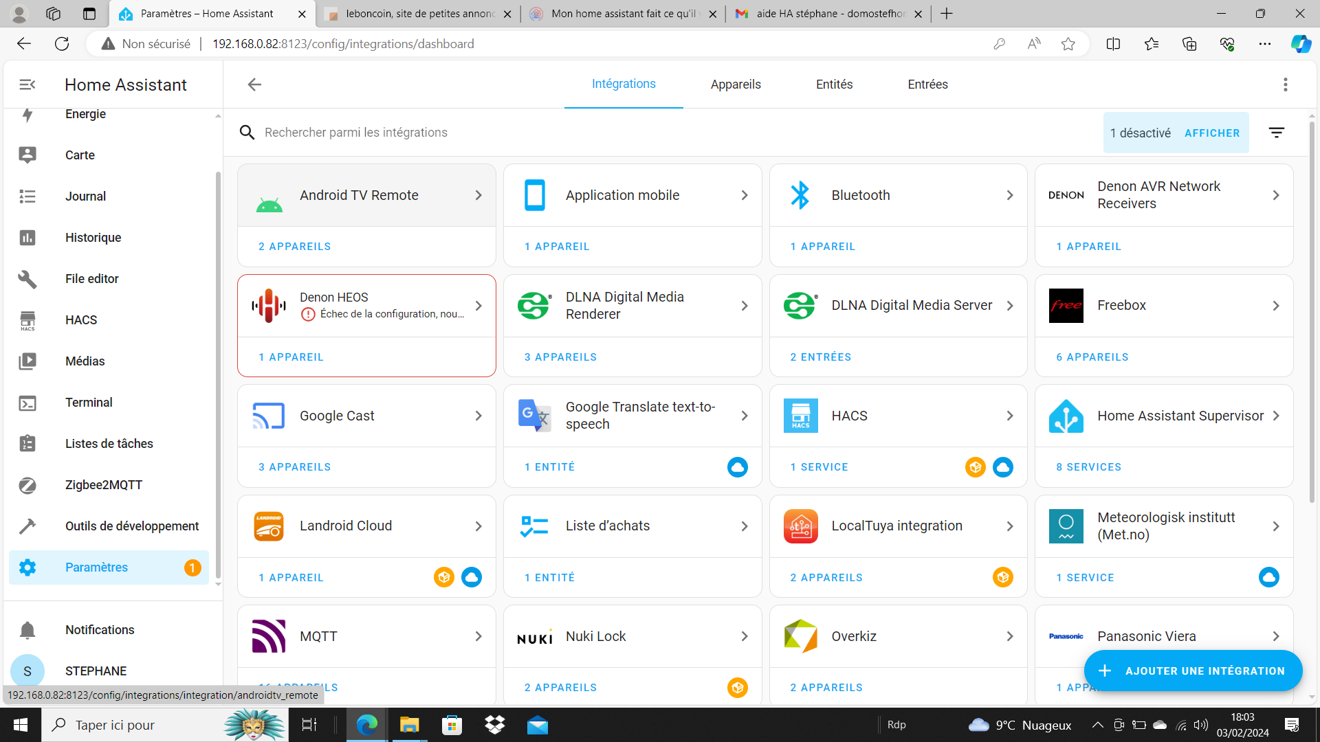Click the Home Assistant Supervisor logo

(1066, 416)
